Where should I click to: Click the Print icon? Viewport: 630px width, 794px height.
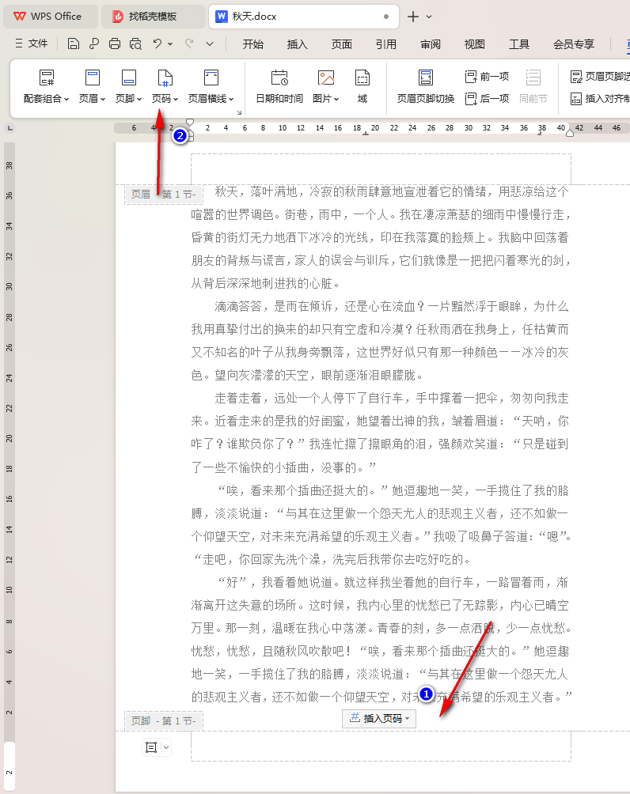click(115, 44)
